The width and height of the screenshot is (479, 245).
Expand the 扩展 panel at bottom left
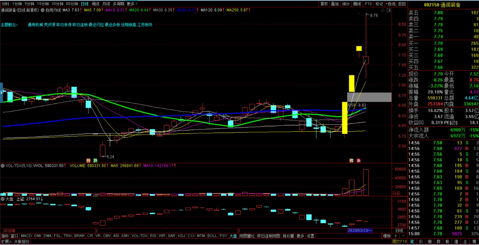pyautogui.click(x=6, y=242)
